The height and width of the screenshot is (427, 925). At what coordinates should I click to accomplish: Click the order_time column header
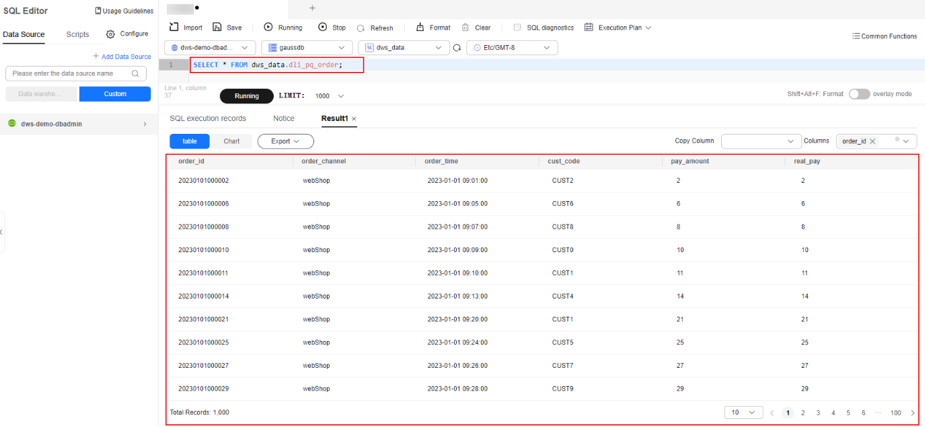point(441,161)
